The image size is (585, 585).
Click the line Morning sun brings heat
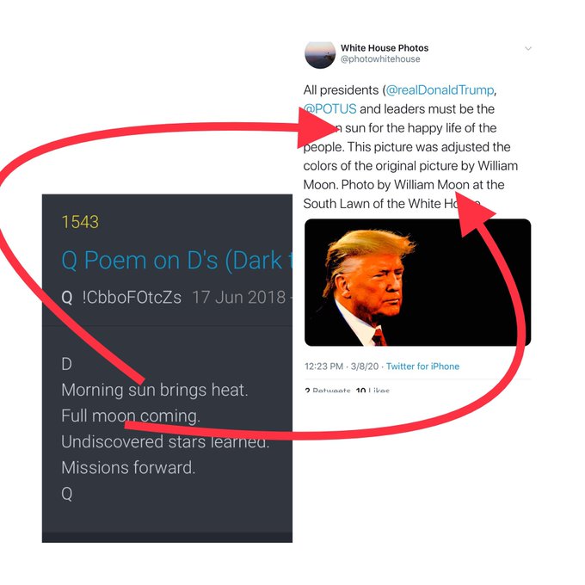[155, 390]
